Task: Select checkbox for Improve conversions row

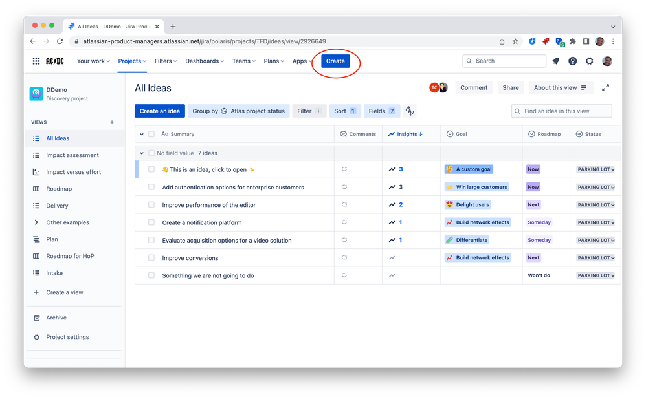Action: click(151, 258)
